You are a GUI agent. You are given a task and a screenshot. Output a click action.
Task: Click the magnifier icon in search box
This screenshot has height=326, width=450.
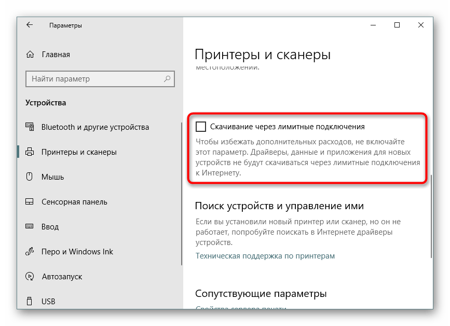(x=167, y=78)
